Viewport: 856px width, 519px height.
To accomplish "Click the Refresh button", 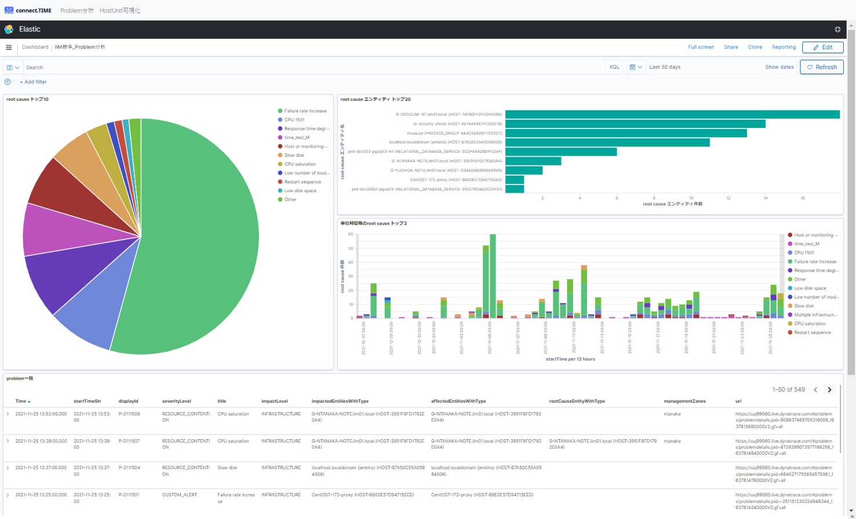I will 821,67.
